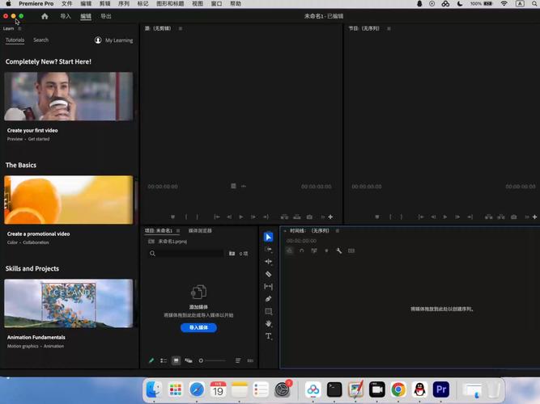Open the source monitor panel menu

(180, 28)
